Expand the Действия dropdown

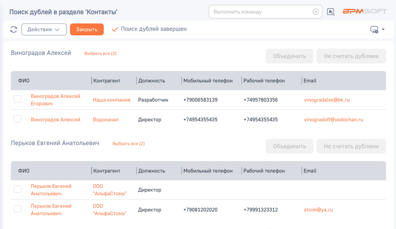tap(44, 29)
